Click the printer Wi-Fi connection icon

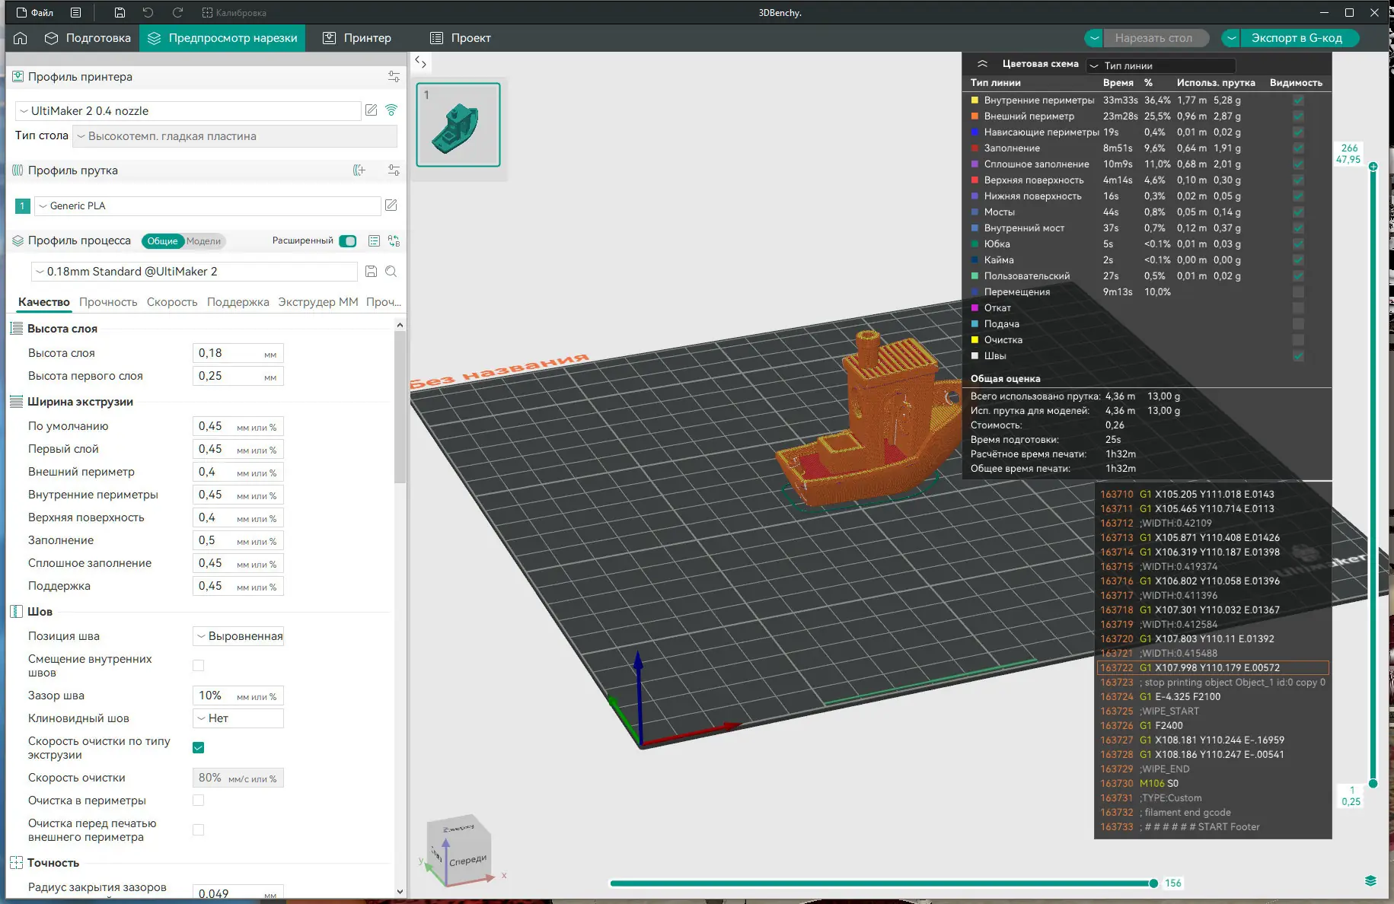click(x=391, y=110)
